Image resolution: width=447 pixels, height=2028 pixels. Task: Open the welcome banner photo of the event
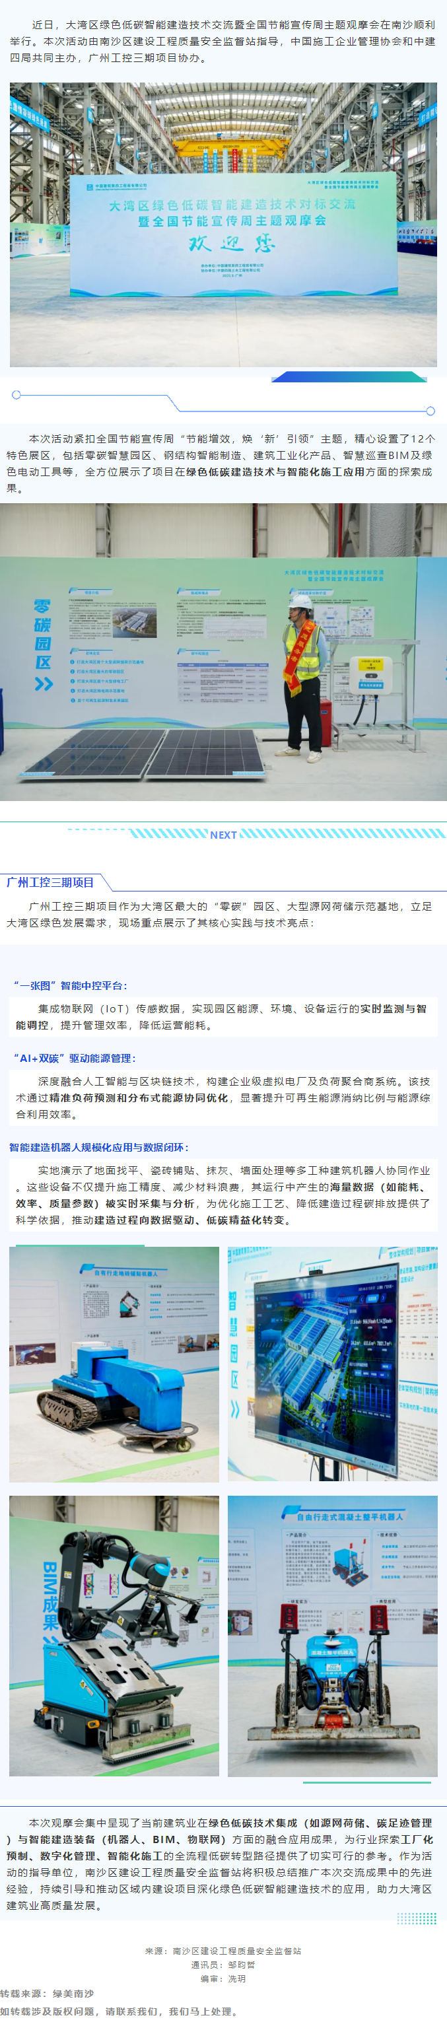223,225
